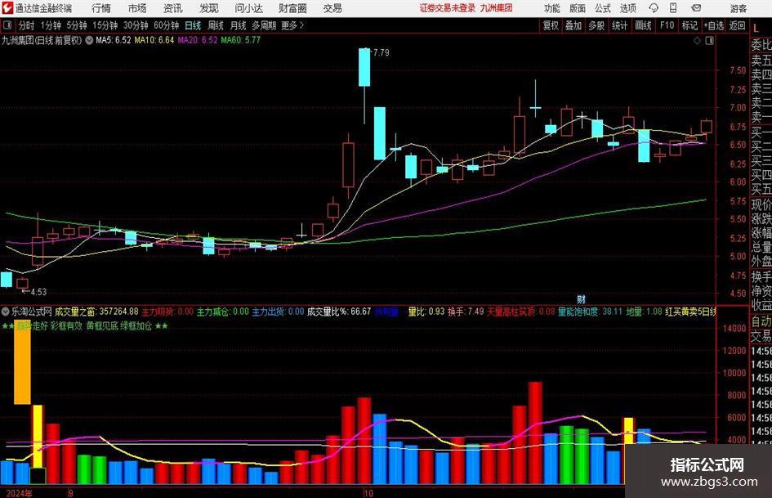
Task: Click the 返回 back button
Action: [x=737, y=25]
